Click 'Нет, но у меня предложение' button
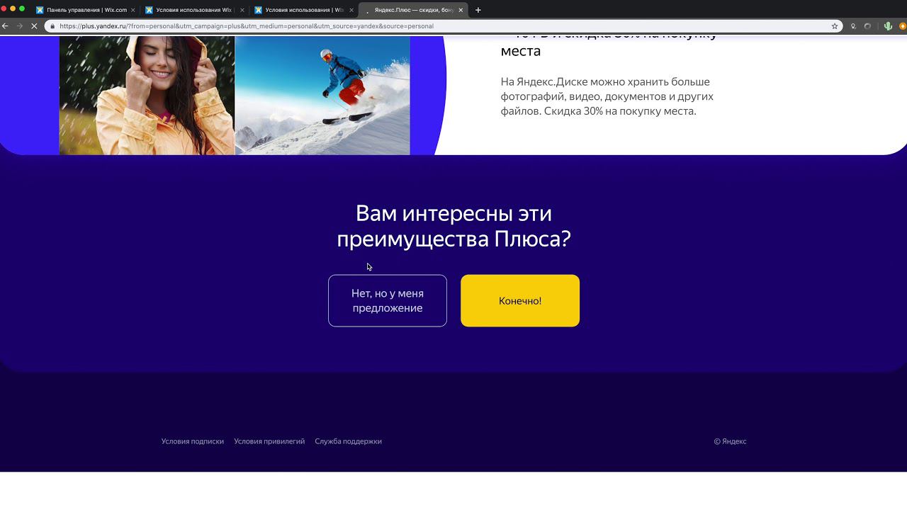Viewport: 907px width, 510px height. (388, 301)
